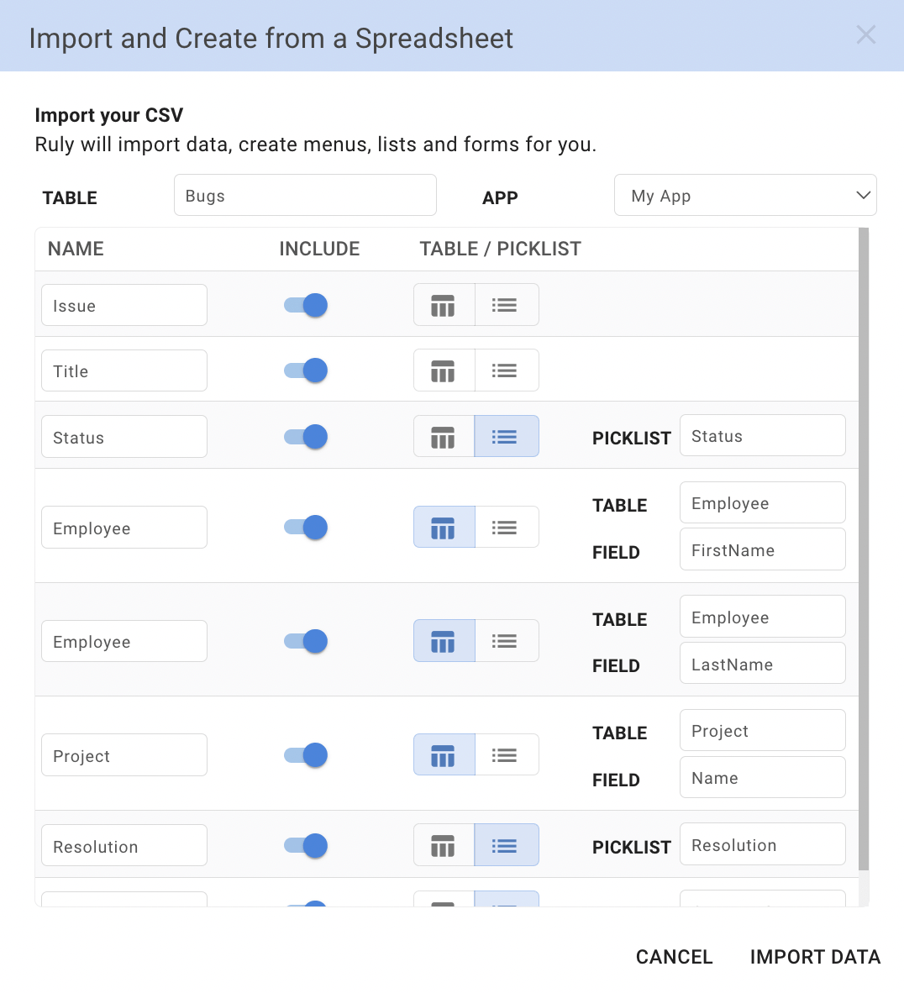This screenshot has height=993, width=904.
Task: Click the CANCEL button
Action: pos(674,957)
